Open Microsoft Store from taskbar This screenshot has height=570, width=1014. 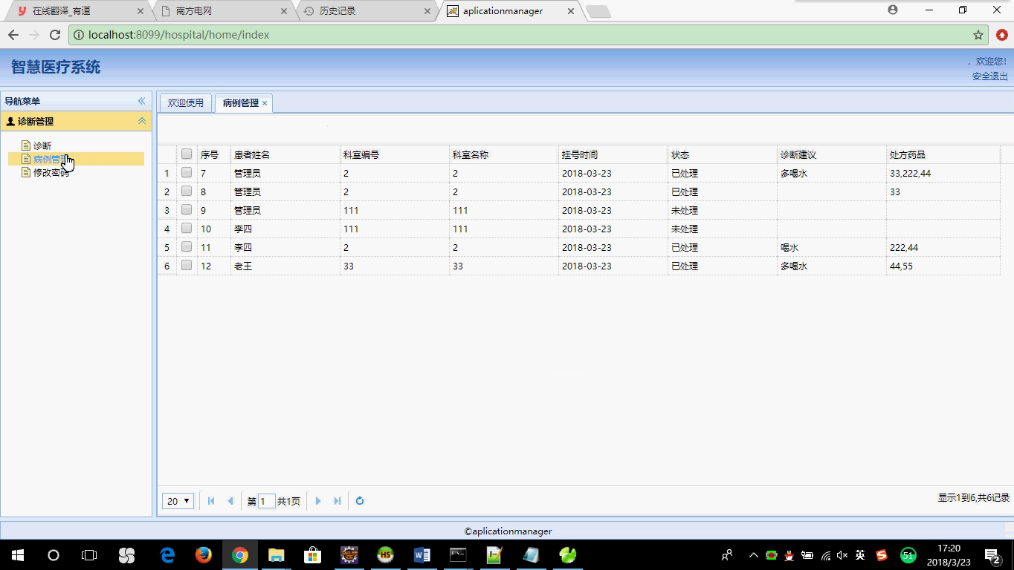312,554
